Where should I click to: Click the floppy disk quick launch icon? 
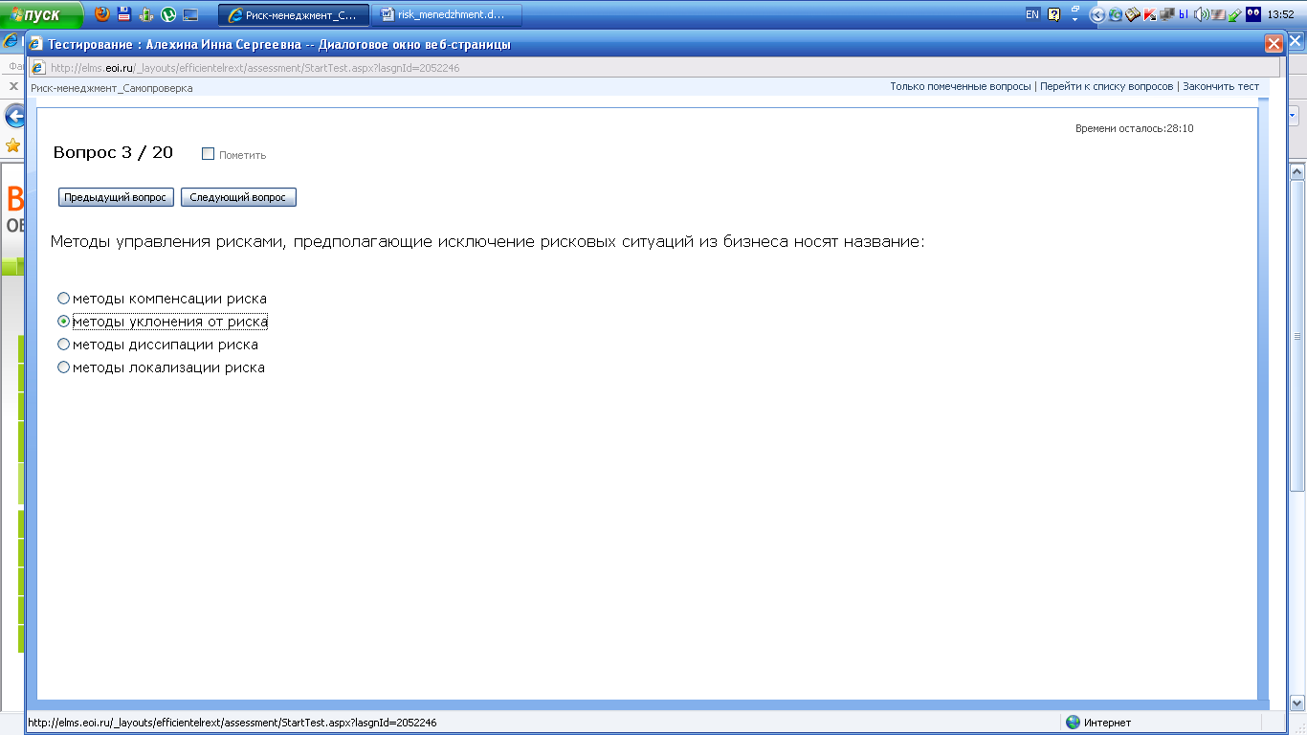click(124, 14)
